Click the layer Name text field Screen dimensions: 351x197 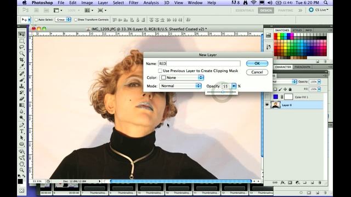(x=199, y=63)
